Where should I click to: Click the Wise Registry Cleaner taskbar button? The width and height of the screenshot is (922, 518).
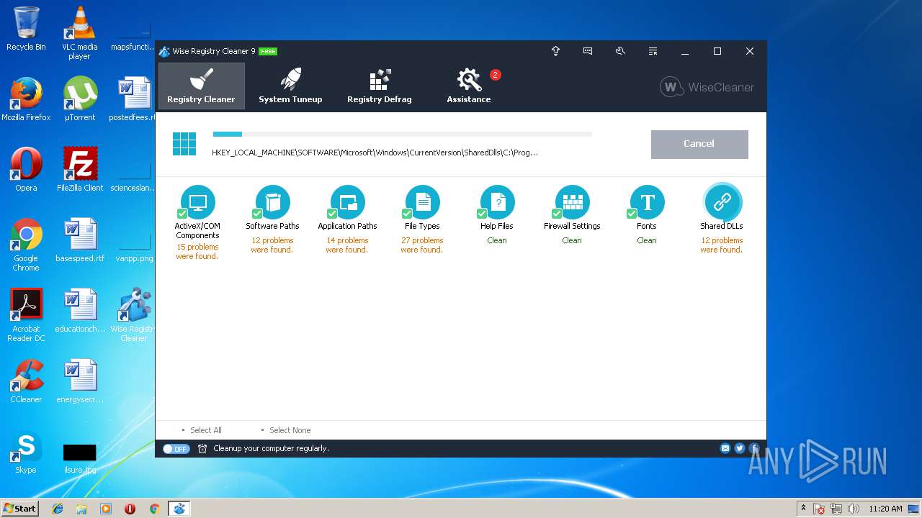pos(179,509)
